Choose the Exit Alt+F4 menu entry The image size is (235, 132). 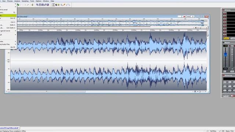pos(8,47)
